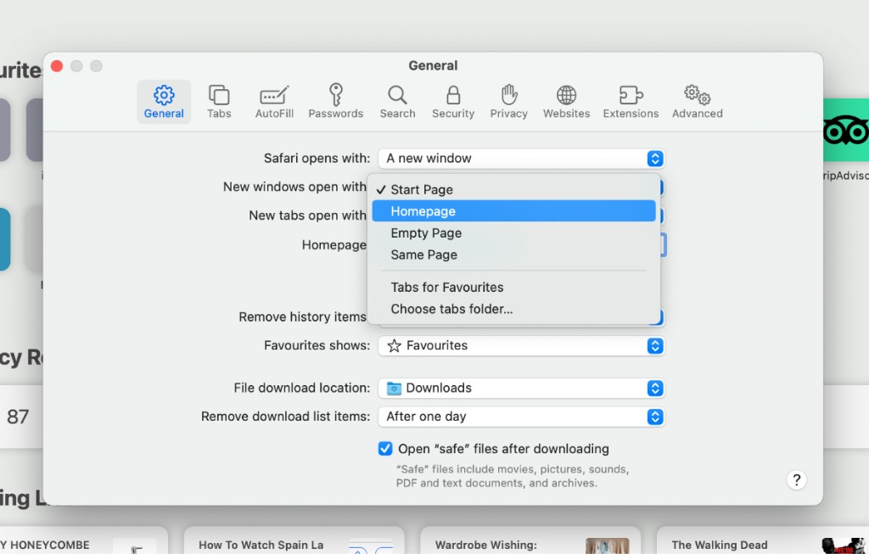Image resolution: width=869 pixels, height=554 pixels.
Task: Open the Wardrobe Wishing article card
Action: tap(530, 541)
